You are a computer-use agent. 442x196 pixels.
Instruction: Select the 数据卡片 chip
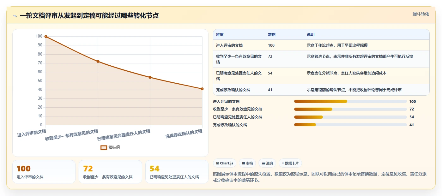(x=290, y=163)
